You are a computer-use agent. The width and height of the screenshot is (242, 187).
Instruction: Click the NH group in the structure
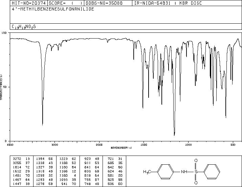click(184, 172)
